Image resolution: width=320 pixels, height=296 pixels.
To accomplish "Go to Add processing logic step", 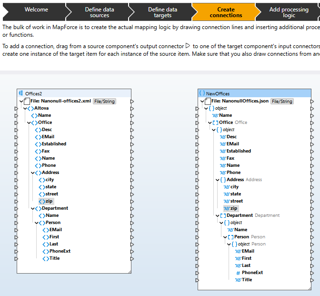I will (x=289, y=12).
